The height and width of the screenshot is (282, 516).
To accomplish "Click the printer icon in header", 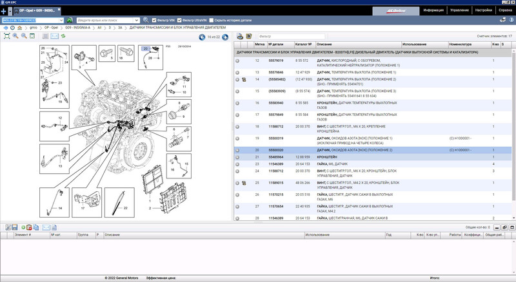I will pyautogui.click(x=503, y=20).
